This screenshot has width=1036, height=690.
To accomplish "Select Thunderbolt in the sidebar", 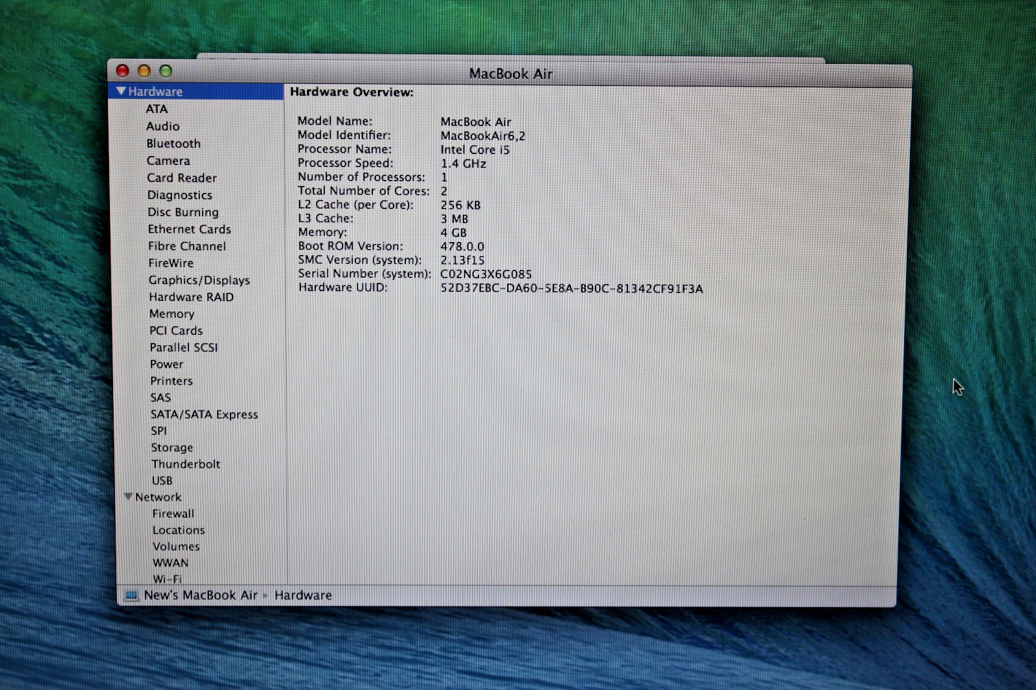I will [x=186, y=464].
